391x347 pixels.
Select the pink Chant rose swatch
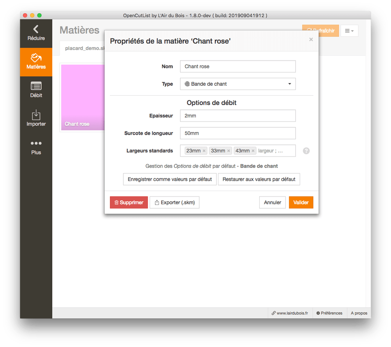82,97
